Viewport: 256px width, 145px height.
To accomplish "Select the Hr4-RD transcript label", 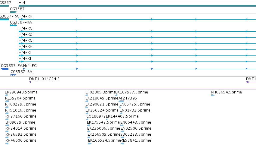I will 26,34.
